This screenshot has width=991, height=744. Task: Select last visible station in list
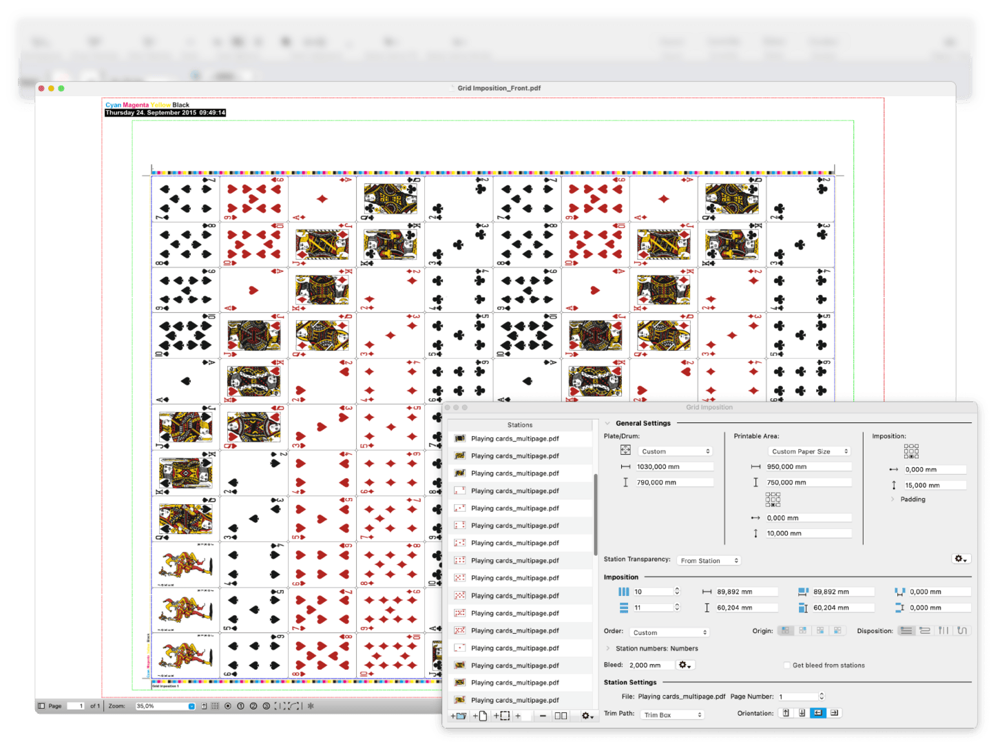[520, 700]
